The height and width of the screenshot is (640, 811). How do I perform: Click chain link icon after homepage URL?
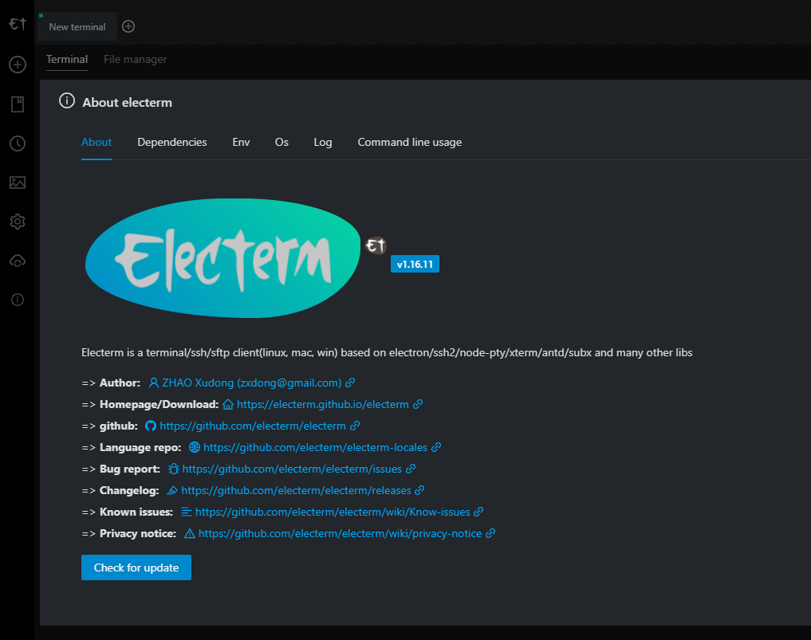tap(418, 404)
